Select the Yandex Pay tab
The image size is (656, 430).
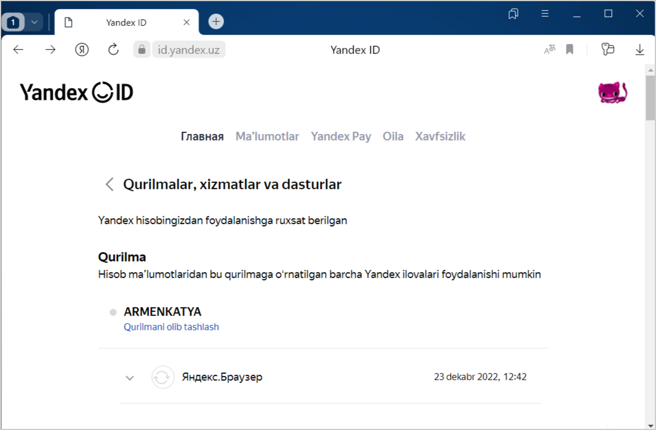(x=341, y=136)
